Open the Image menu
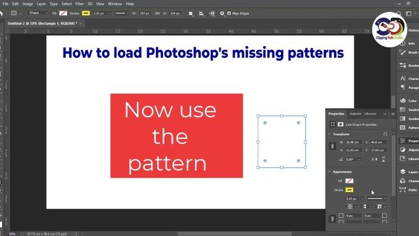Screen dimensions: 419x236 [27, 4]
